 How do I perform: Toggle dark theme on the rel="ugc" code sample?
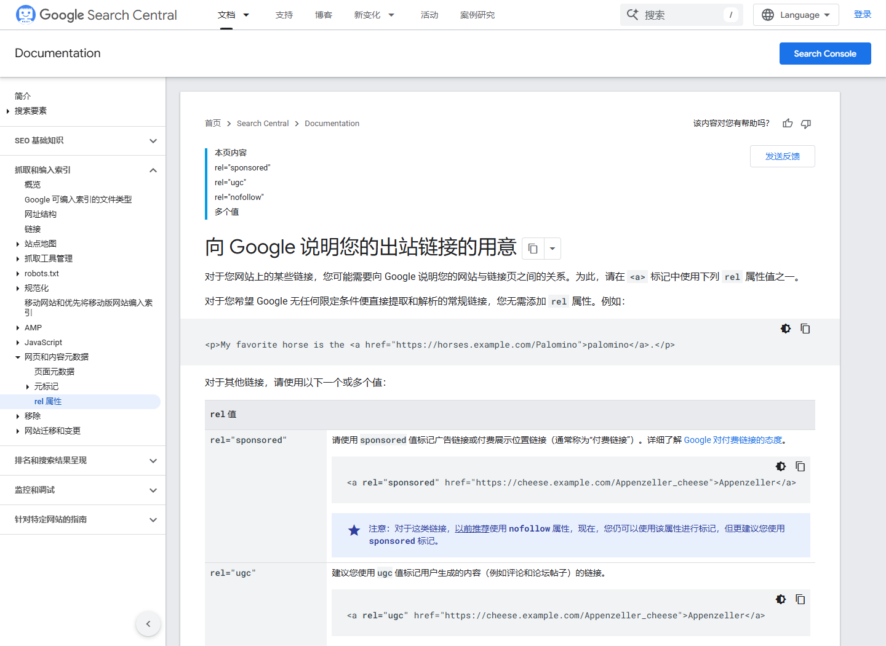pyautogui.click(x=781, y=599)
